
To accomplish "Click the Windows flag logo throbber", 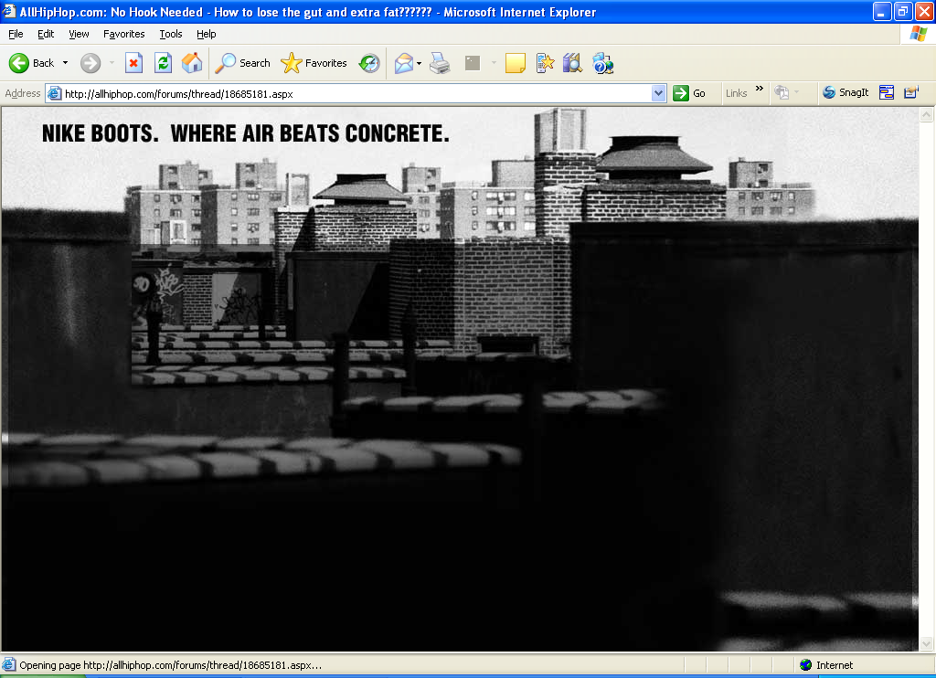I will pyautogui.click(x=918, y=34).
